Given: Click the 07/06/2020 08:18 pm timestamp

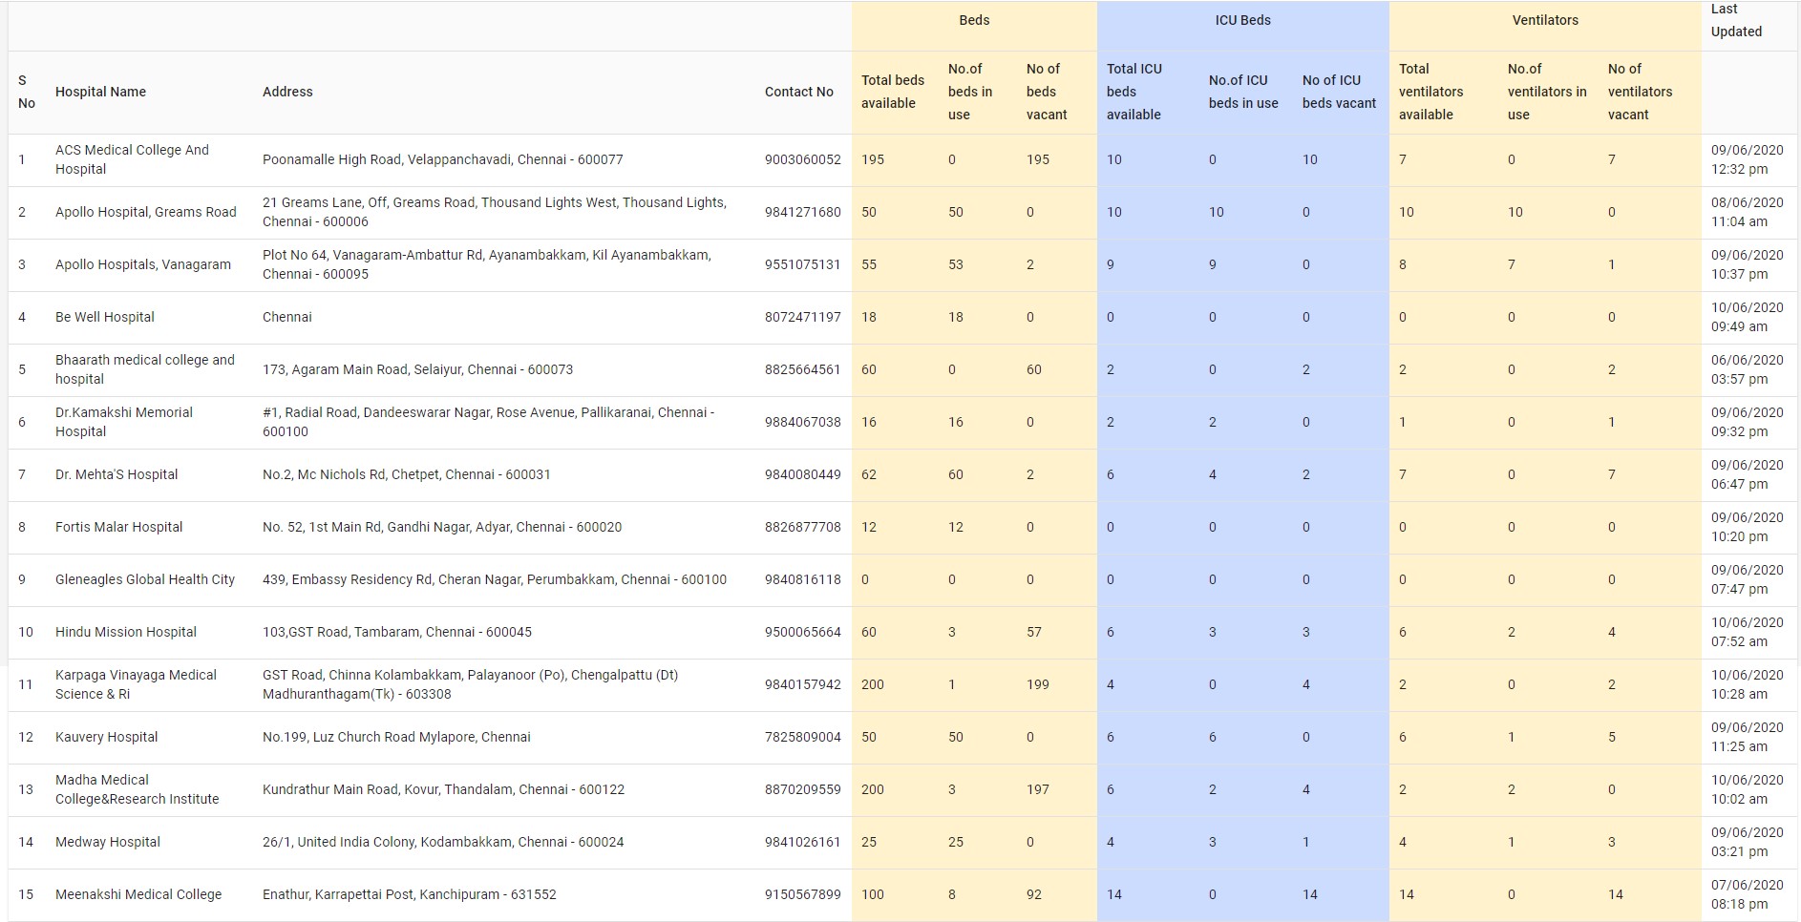Looking at the screenshot, I should [x=1747, y=894].
